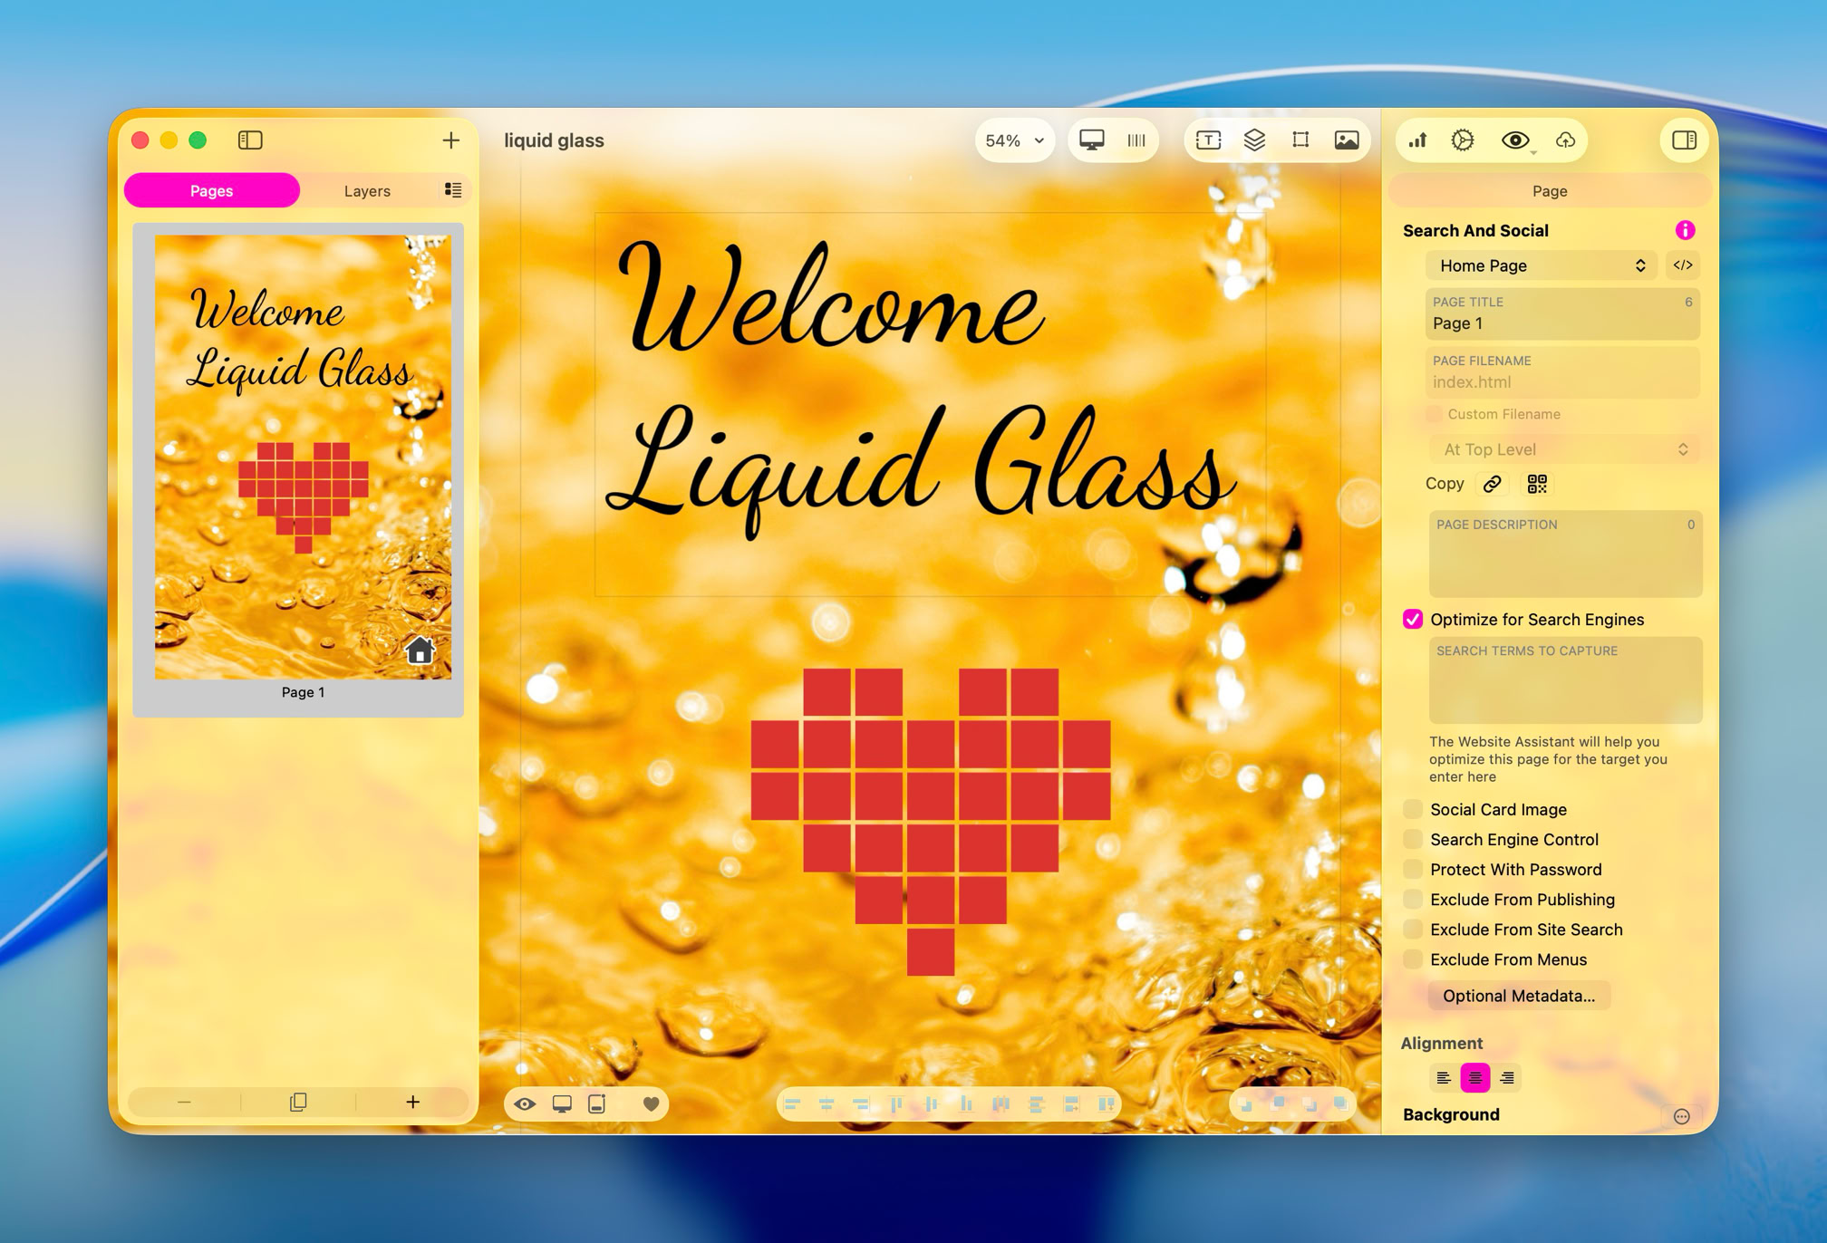The width and height of the screenshot is (1827, 1243).
Task: Select the center alignment button
Action: pos(1475,1077)
